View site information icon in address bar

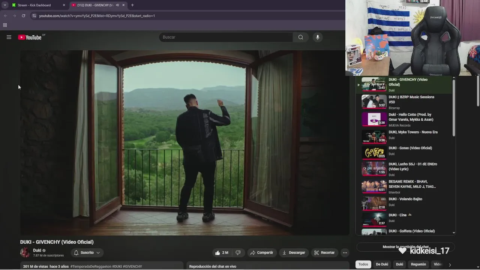[34, 16]
